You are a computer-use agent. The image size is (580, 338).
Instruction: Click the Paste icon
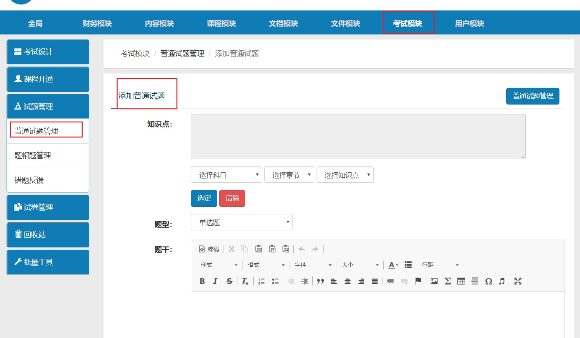pyautogui.click(x=258, y=249)
